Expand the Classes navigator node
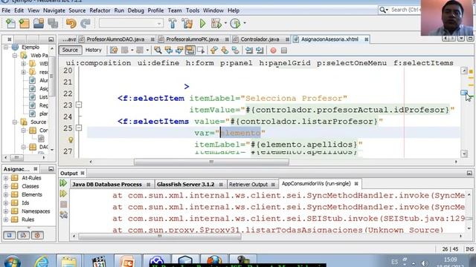The image size is (476, 267). tap(6, 186)
